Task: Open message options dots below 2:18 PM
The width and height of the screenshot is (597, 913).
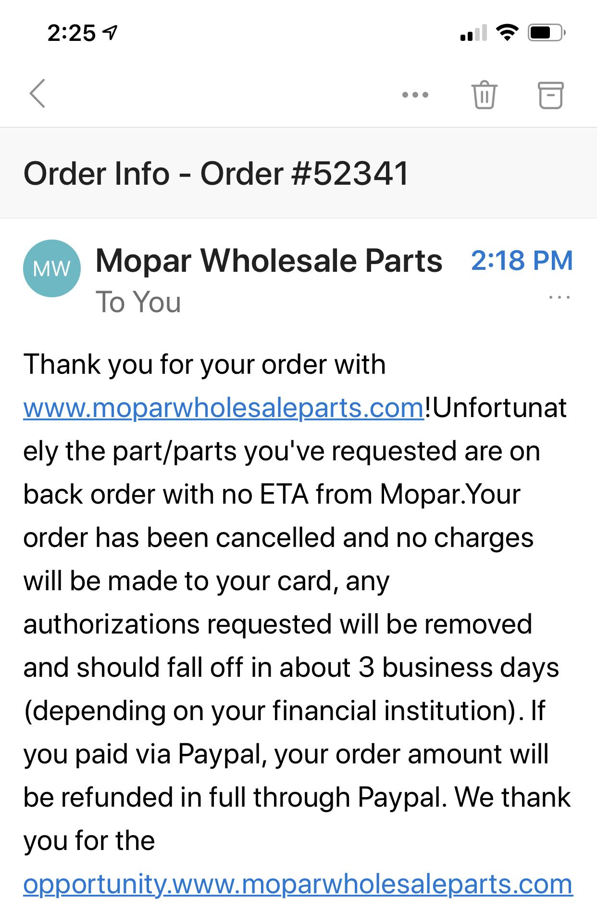Action: coord(559,297)
